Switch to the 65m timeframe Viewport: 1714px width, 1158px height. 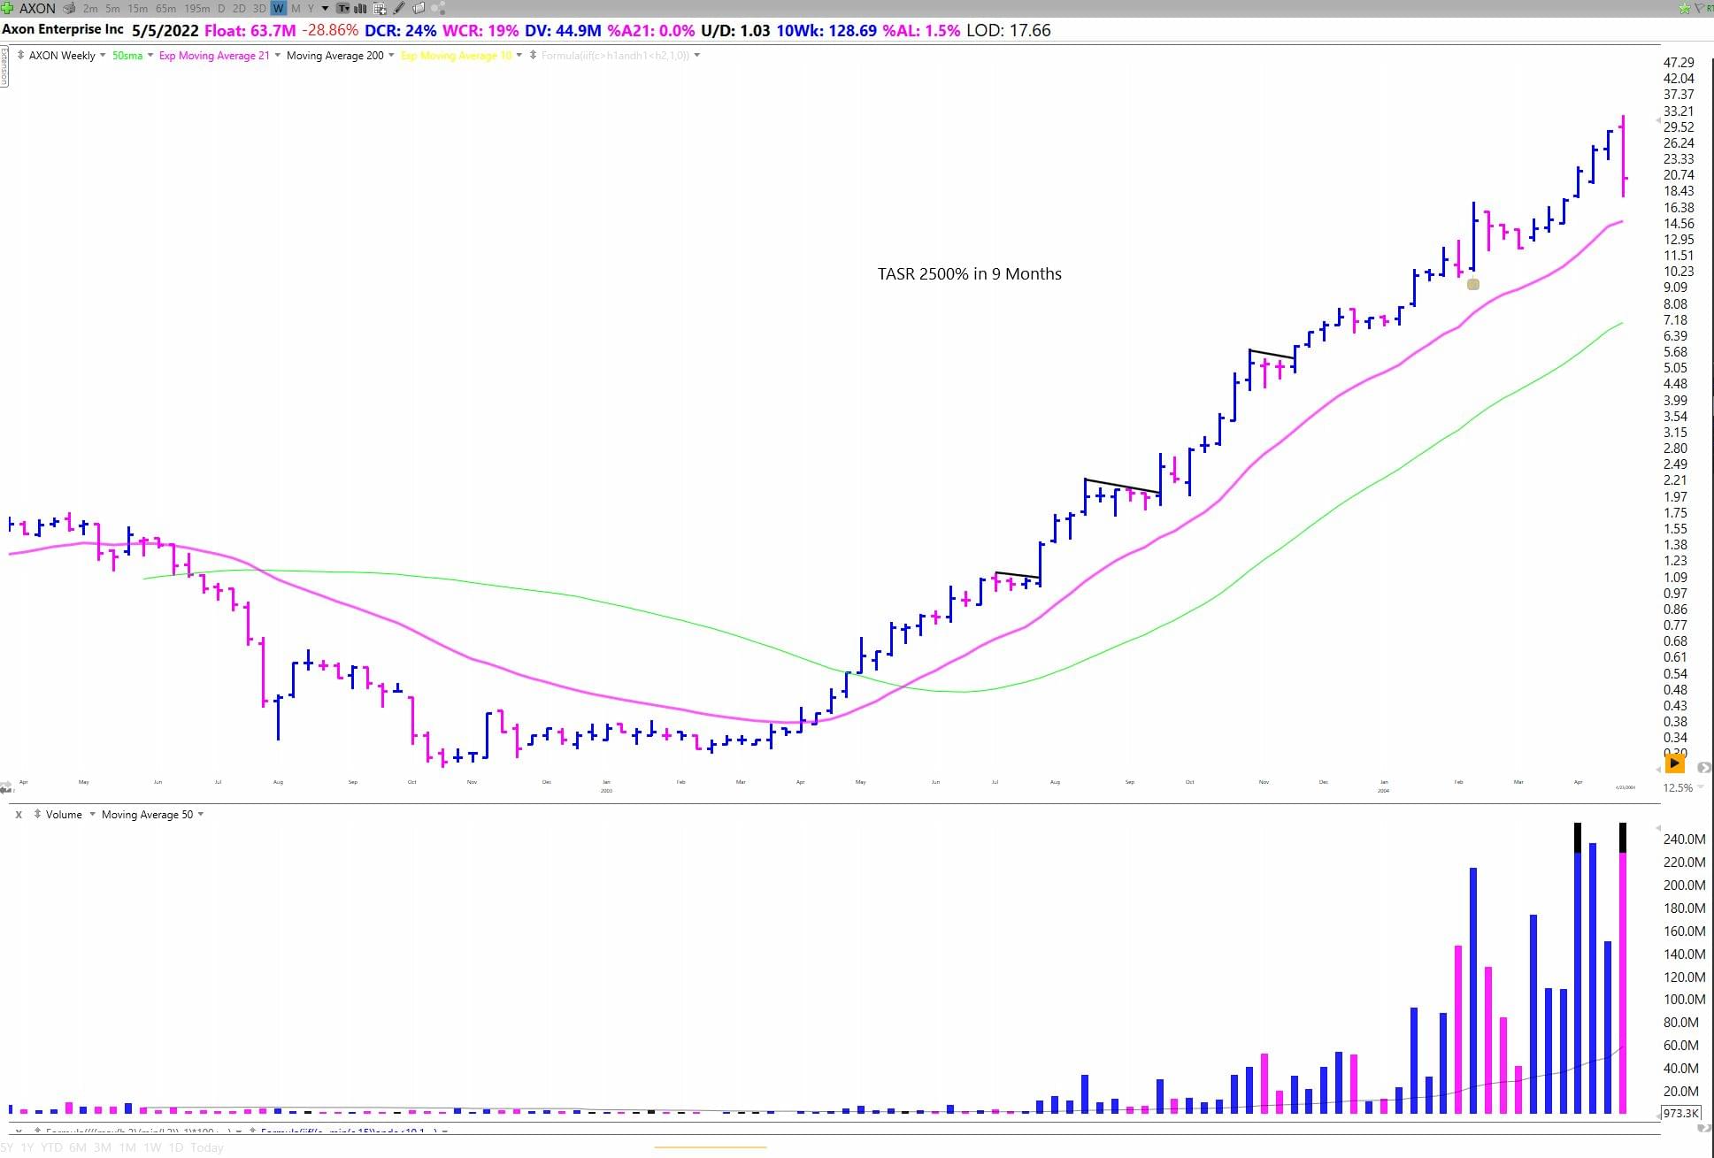click(x=165, y=8)
